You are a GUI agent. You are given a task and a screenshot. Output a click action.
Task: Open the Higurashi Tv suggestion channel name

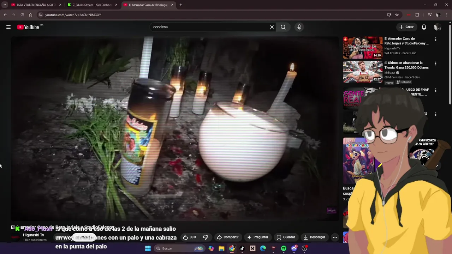392,48
